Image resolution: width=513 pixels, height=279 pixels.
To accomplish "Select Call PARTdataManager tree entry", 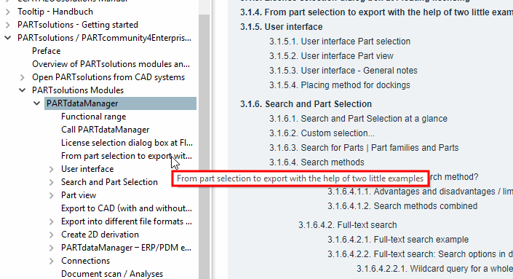I will click(105, 130).
